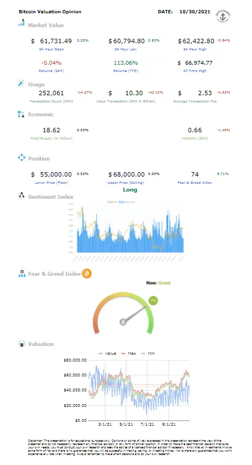Toggle the Min series in Valuation legend

point(148,354)
